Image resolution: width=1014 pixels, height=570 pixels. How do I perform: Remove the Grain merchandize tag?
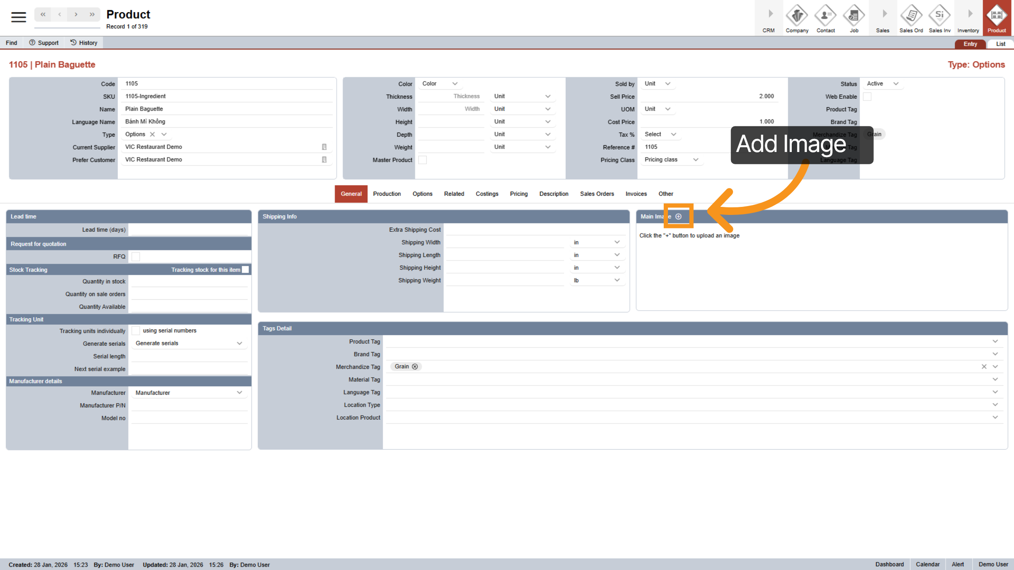click(x=415, y=366)
